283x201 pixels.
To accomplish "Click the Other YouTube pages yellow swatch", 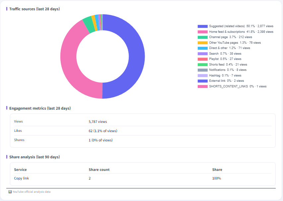I will tap(202, 43).
